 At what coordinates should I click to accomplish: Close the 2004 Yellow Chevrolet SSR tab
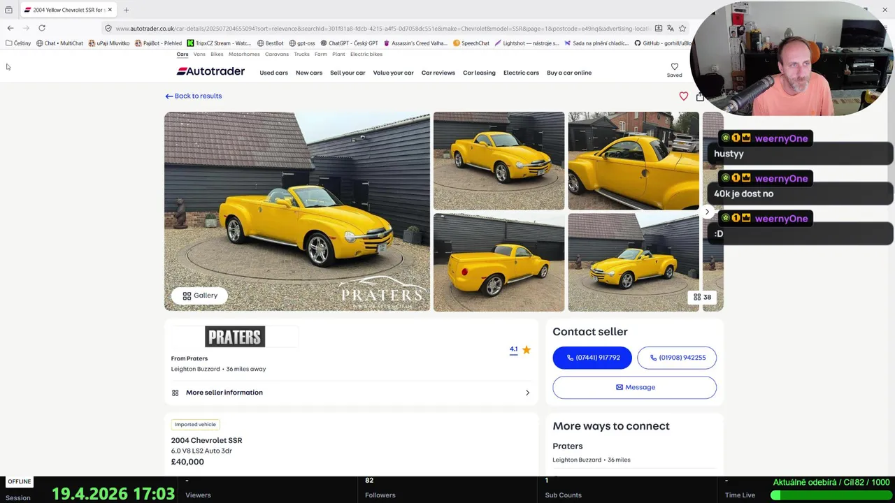point(110,10)
